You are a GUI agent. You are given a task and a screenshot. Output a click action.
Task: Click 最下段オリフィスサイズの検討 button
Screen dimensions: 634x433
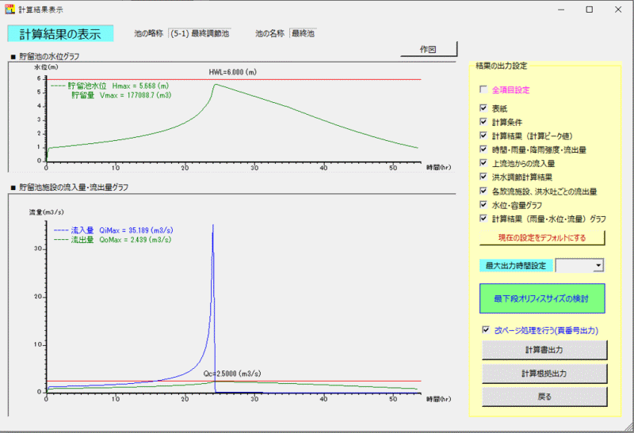click(542, 298)
